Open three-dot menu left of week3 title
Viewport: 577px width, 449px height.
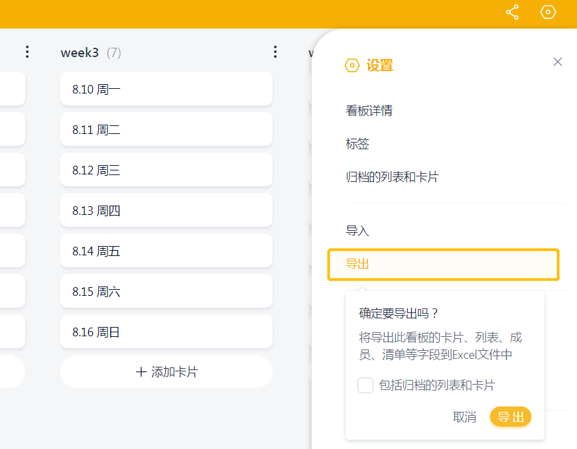click(x=27, y=52)
